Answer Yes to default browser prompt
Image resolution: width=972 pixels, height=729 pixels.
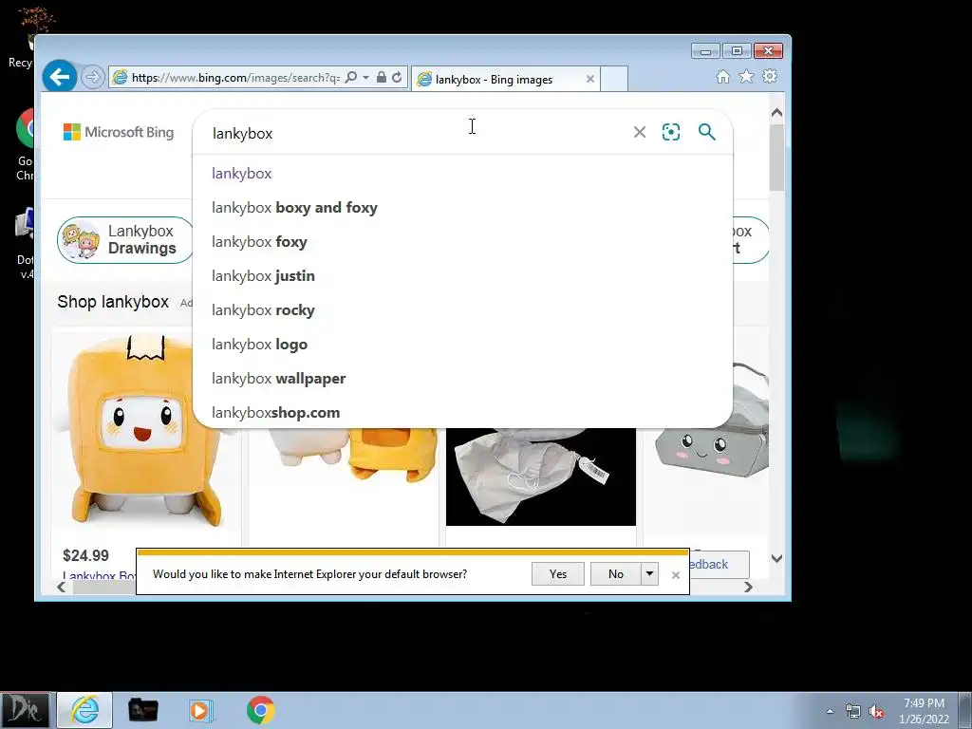tap(558, 574)
